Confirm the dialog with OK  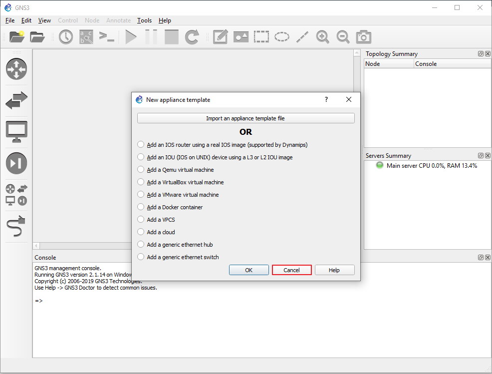point(249,270)
